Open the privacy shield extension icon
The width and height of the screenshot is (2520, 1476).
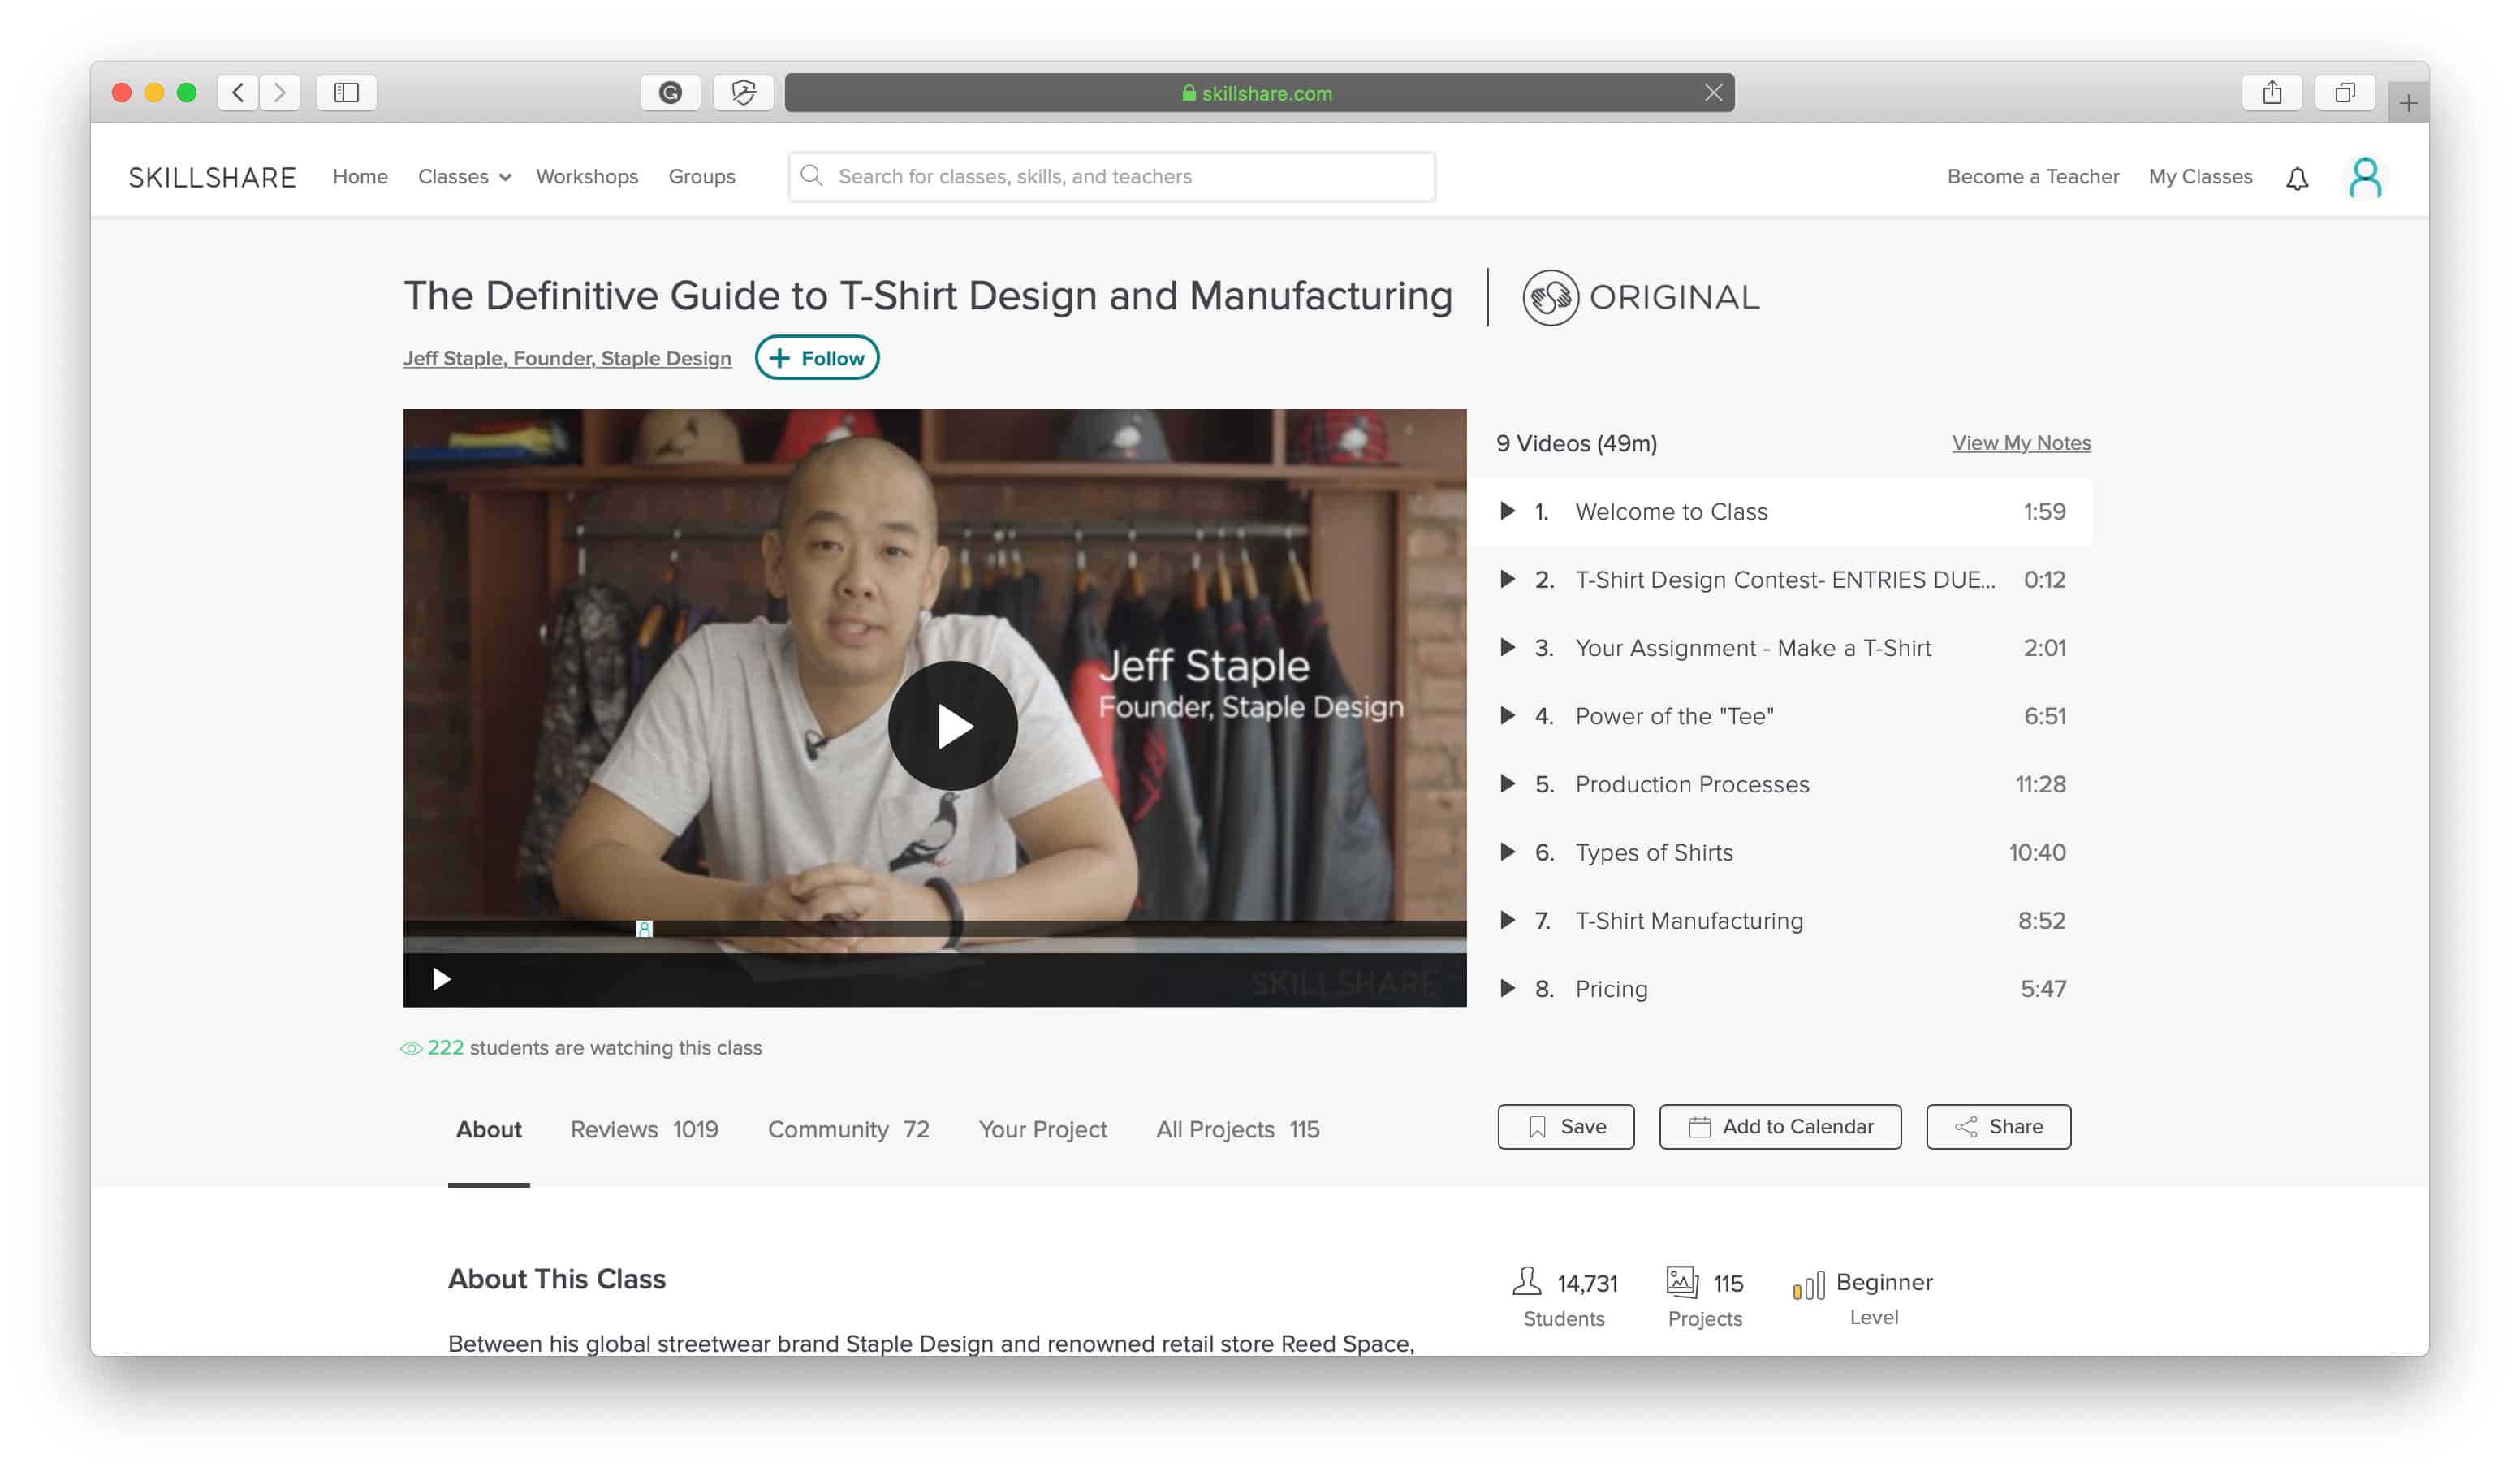pyautogui.click(x=743, y=93)
